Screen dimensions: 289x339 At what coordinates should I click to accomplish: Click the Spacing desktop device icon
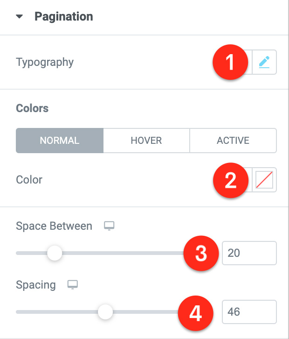tap(73, 285)
